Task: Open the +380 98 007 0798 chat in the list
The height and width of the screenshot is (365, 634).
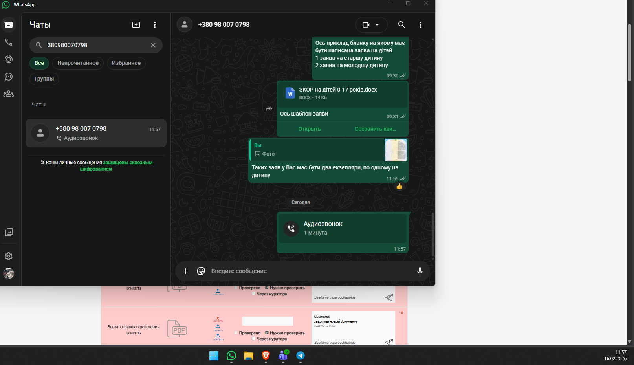Action: (x=96, y=133)
